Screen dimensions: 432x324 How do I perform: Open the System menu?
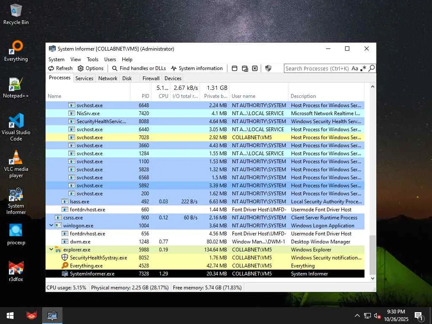(x=57, y=59)
